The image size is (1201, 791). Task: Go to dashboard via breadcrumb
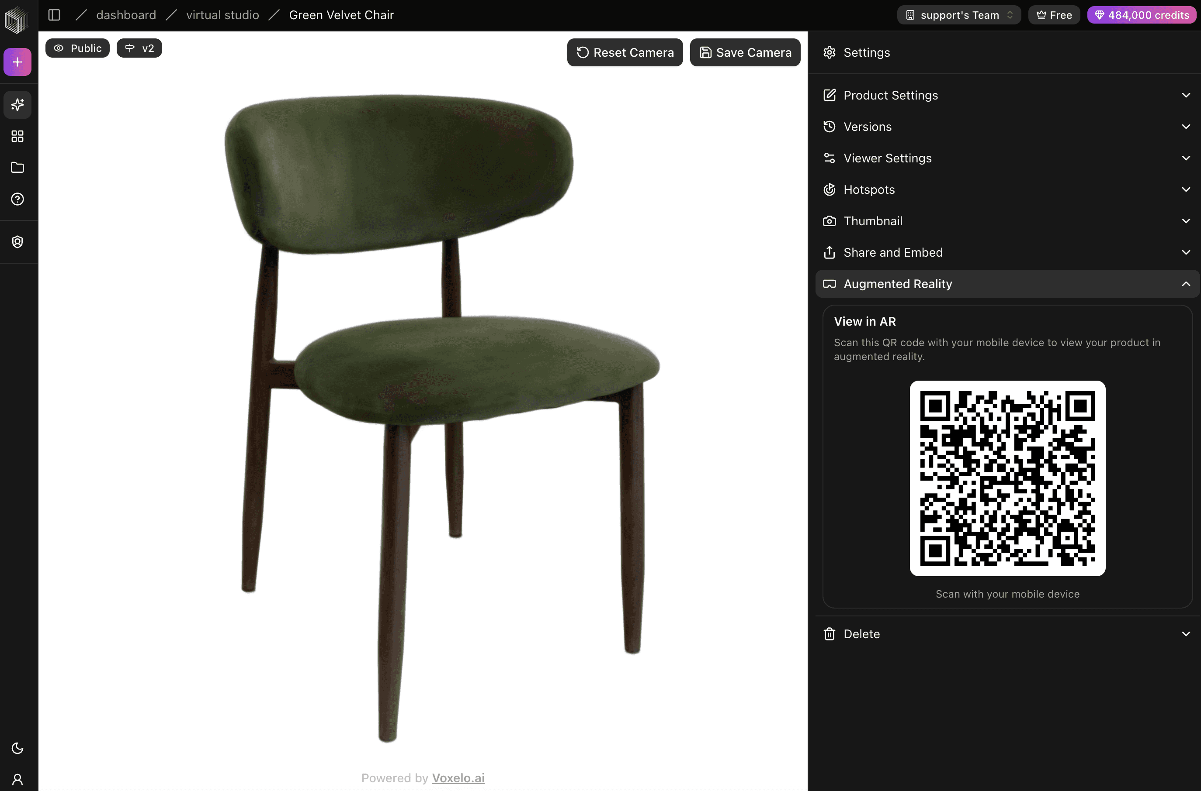pos(126,15)
